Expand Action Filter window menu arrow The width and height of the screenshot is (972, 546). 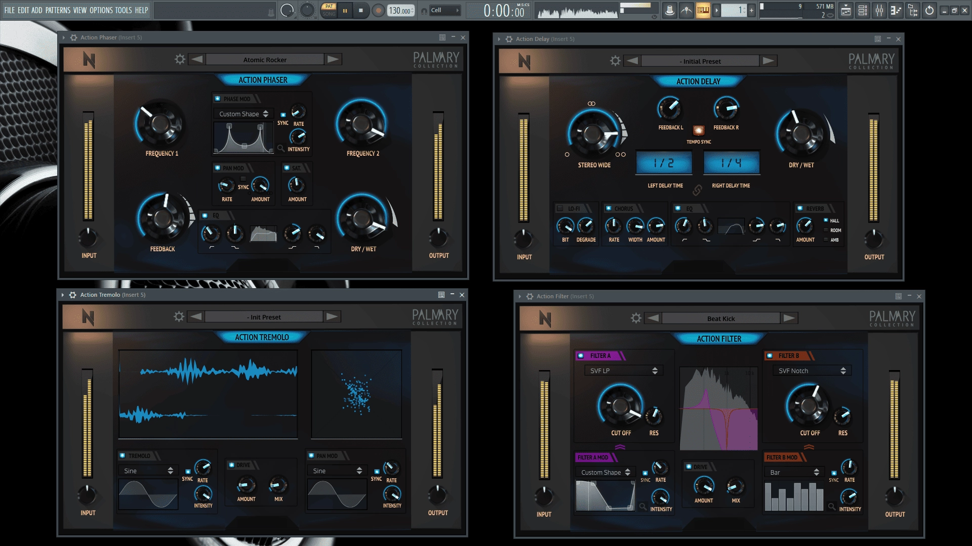[519, 297]
